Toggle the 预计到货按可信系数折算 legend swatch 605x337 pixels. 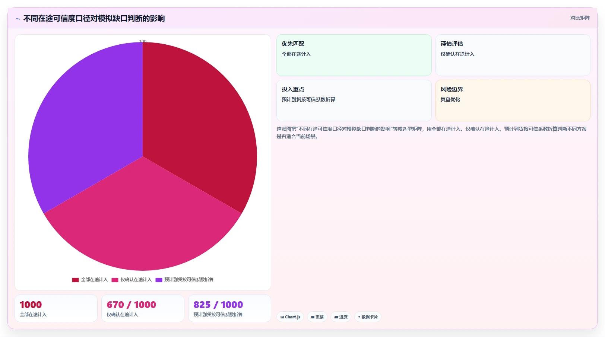(x=159, y=280)
